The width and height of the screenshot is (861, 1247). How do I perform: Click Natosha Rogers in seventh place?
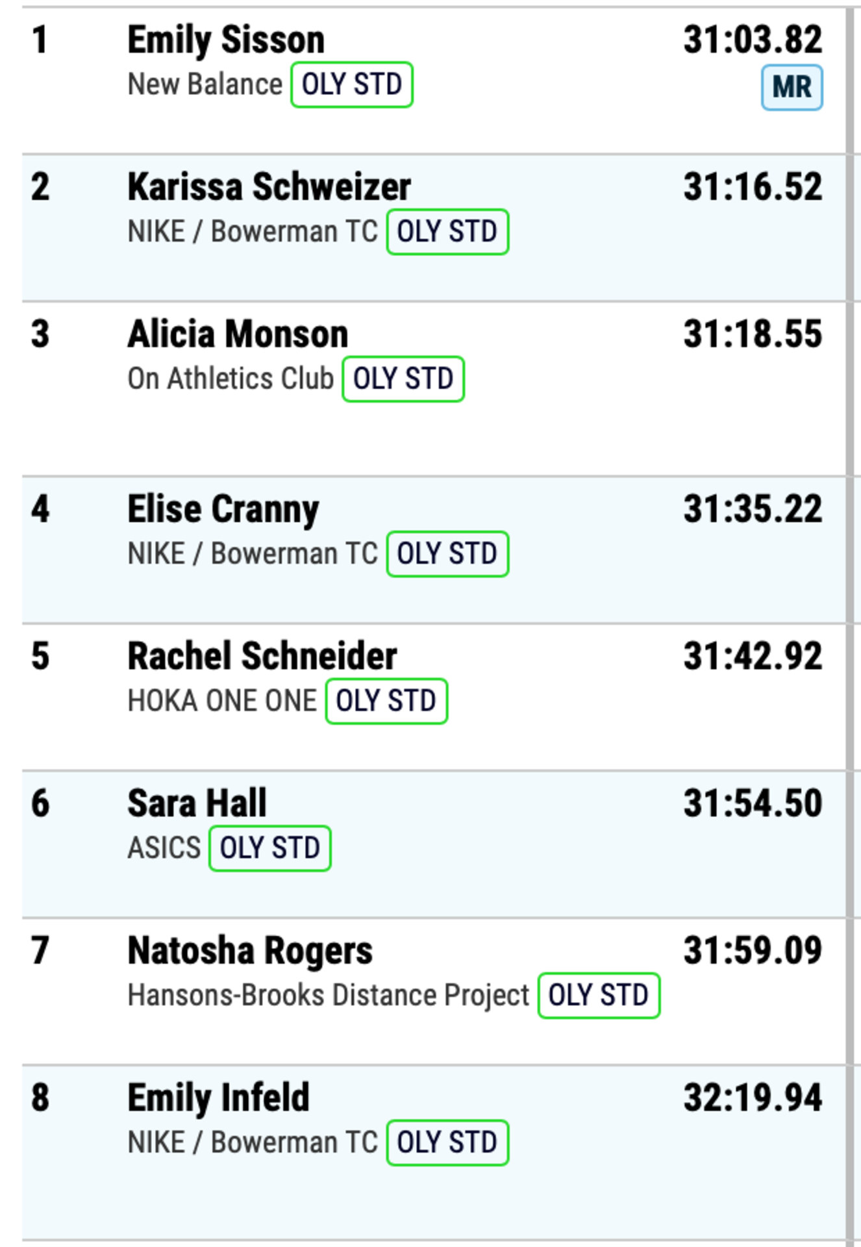(x=250, y=951)
